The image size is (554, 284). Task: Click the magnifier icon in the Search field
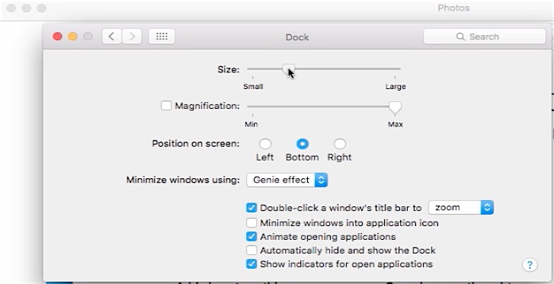[x=460, y=37]
